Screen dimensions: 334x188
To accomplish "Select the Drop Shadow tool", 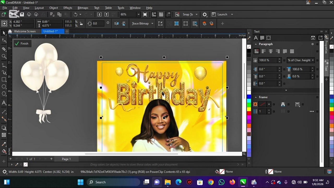I will point(4,128).
